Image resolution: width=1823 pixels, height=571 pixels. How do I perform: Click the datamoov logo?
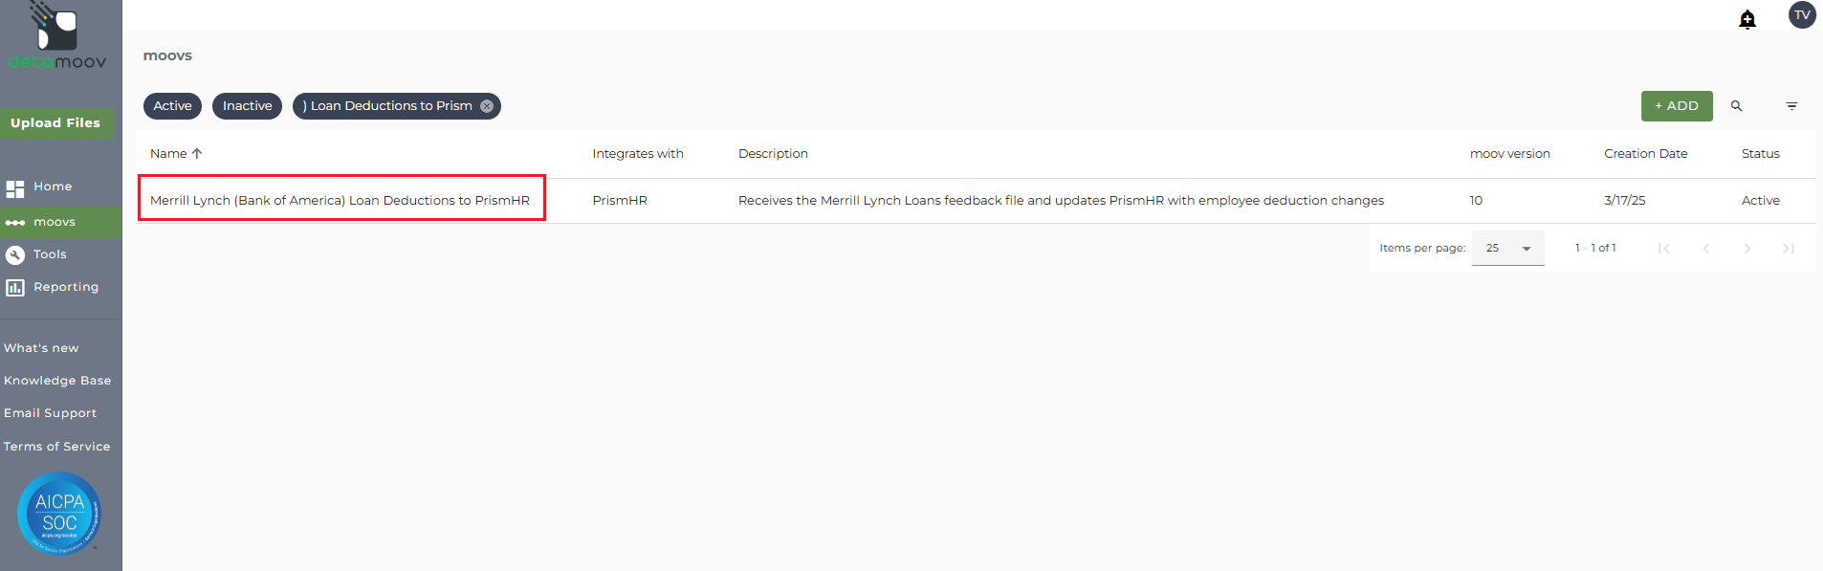coord(57,36)
